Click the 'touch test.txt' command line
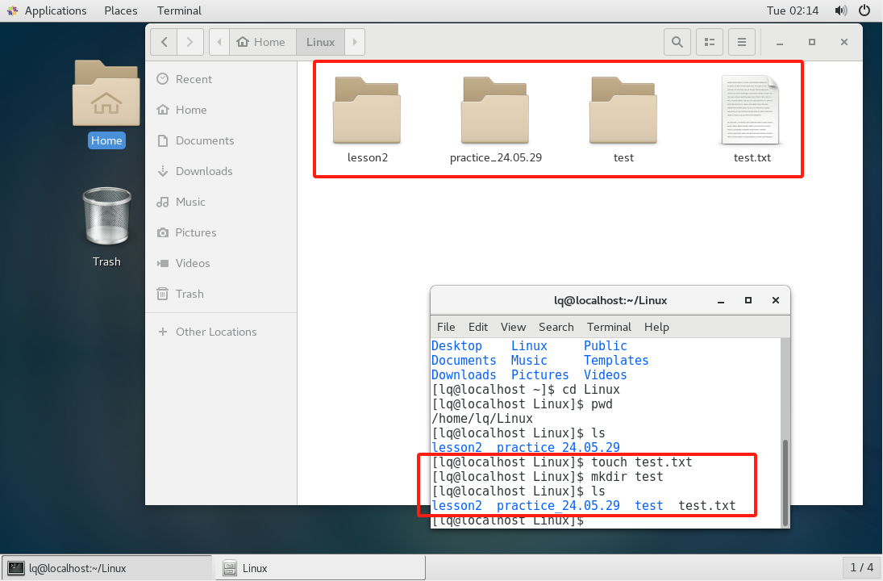Viewport: 883px width, 581px height. tap(562, 462)
